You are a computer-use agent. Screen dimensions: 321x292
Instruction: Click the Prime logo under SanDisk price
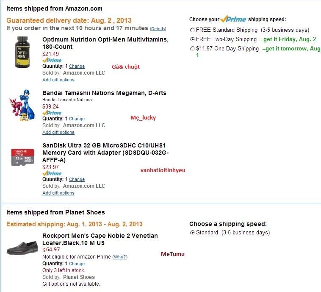click(52, 173)
